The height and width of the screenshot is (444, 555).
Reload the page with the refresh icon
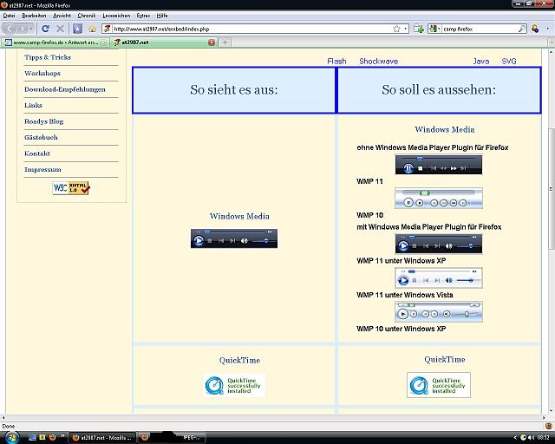point(45,29)
